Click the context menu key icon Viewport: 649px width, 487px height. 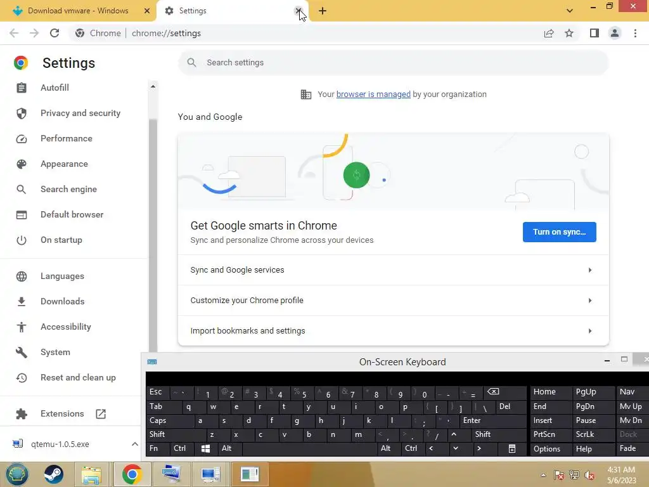(512, 448)
